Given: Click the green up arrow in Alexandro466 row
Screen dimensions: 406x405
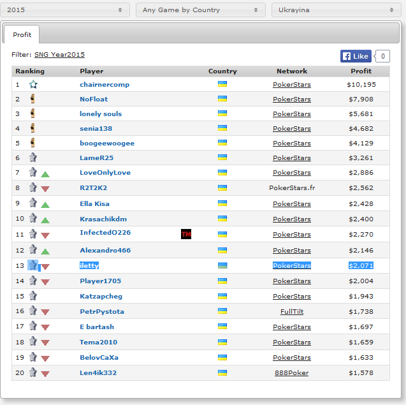Looking at the screenshot, I should pos(45,251).
